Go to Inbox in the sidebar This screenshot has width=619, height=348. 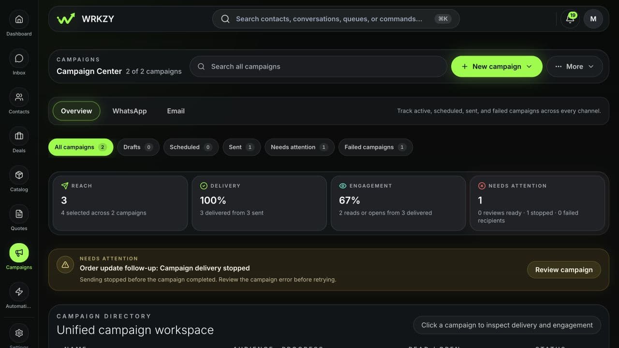pyautogui.click(x=19, y=58)
